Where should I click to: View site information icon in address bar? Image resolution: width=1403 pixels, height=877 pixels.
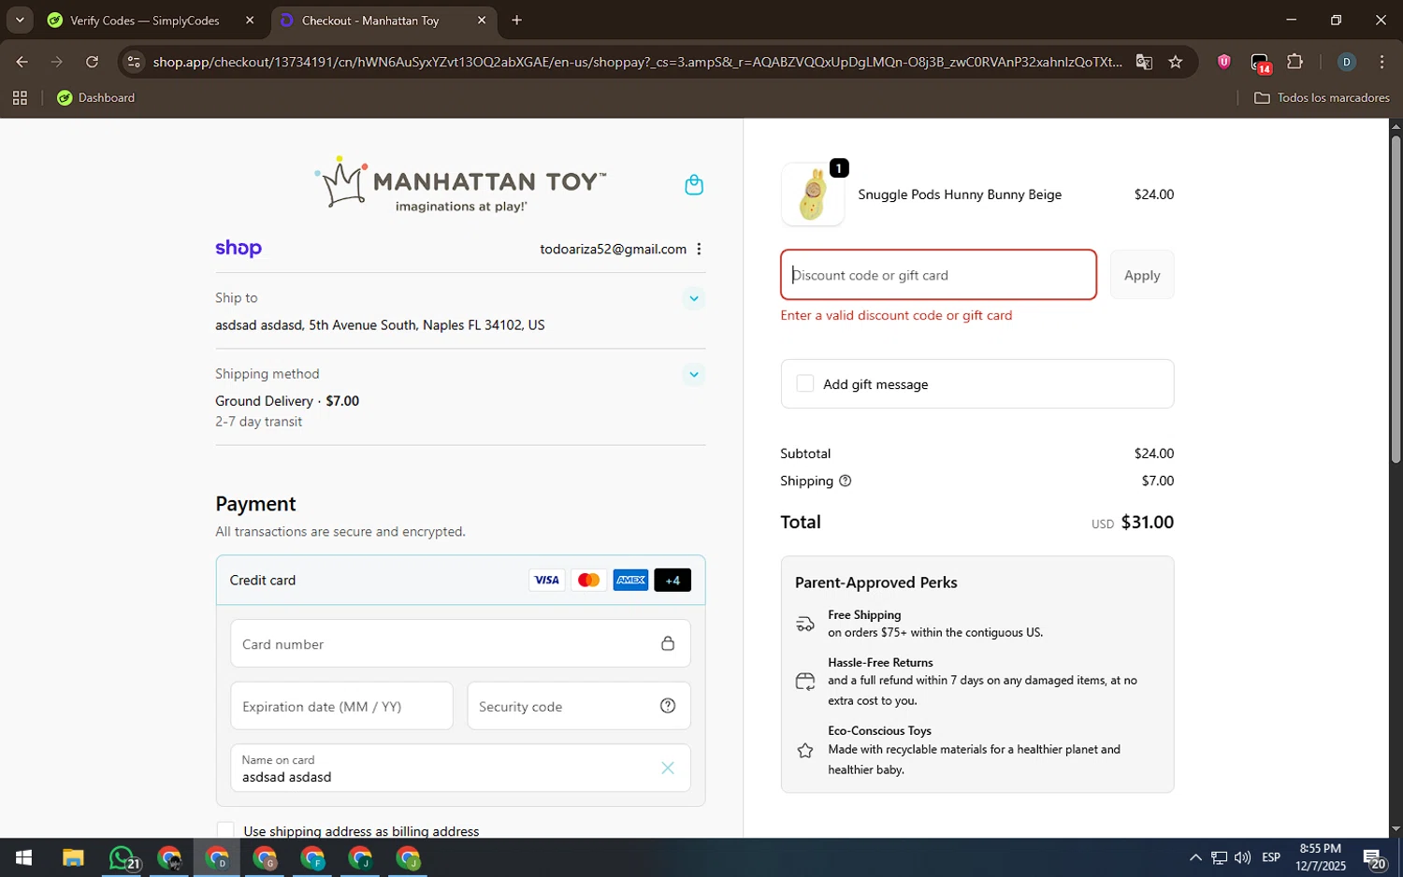coord(134,62)
